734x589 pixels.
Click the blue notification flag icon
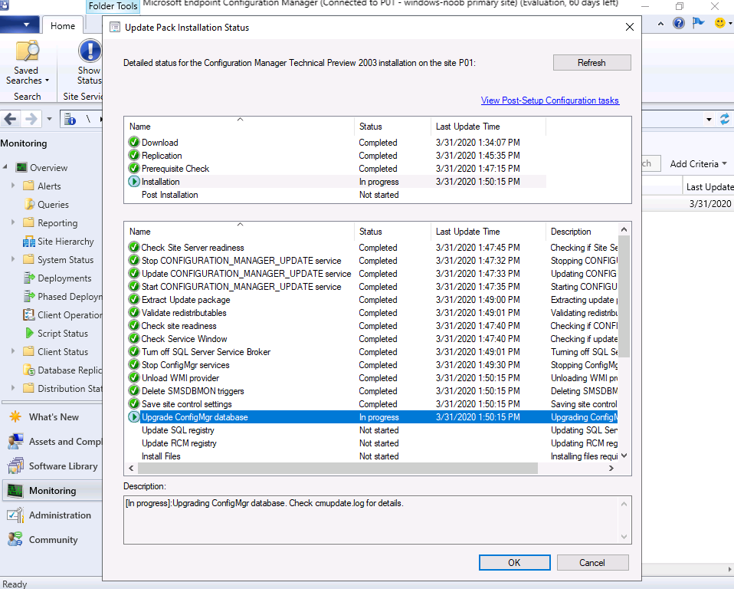click(x=699, y=22)
